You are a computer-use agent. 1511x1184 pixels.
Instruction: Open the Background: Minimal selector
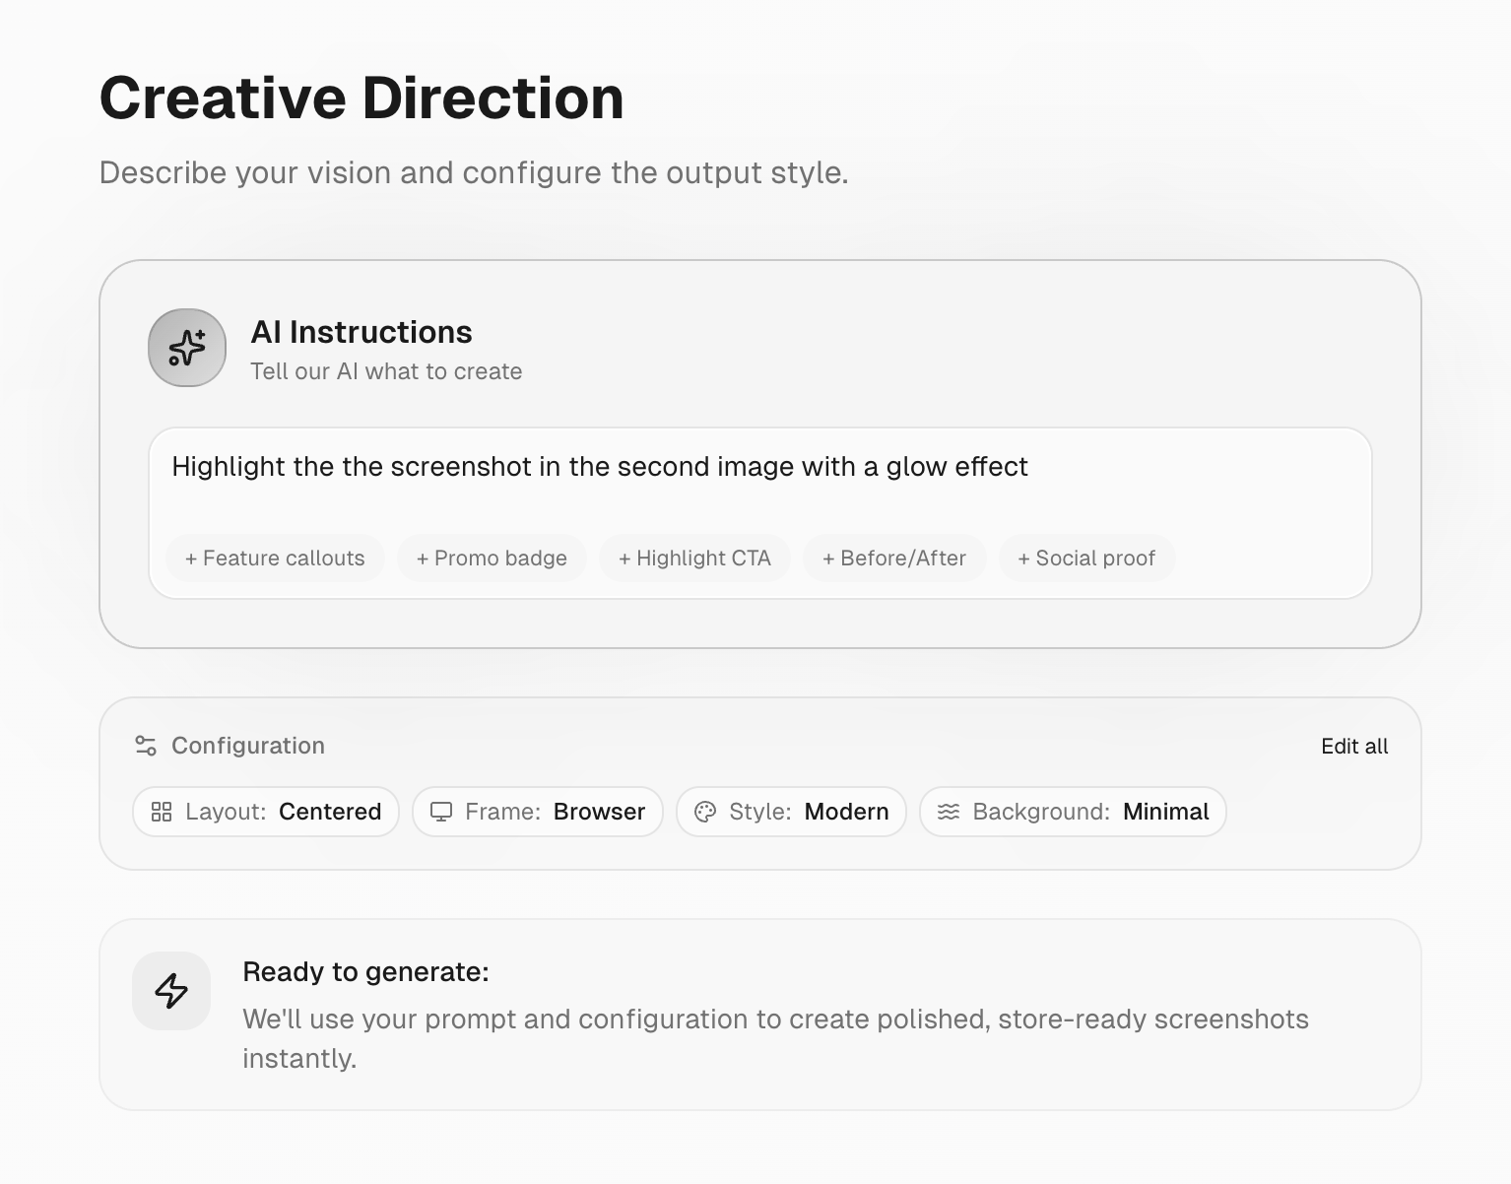tap(1073, 812)
